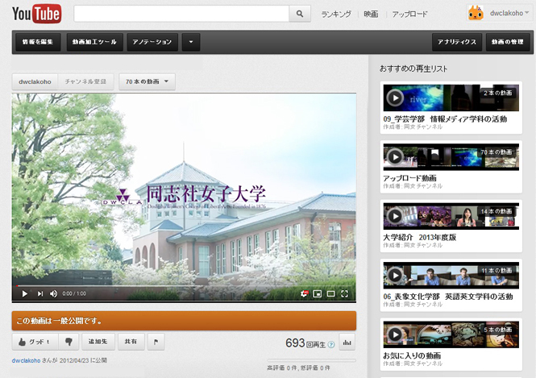Click the dwclakoho avatar icon
Screen dimensions: 536x378
coord(476,14)
